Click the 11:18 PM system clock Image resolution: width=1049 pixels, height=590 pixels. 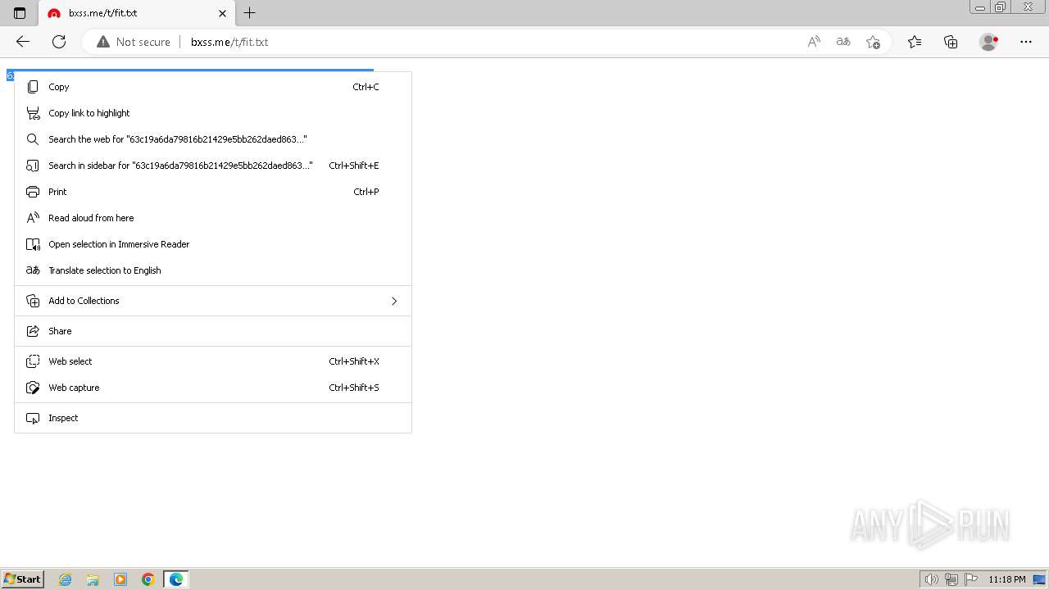(1007, 579)
